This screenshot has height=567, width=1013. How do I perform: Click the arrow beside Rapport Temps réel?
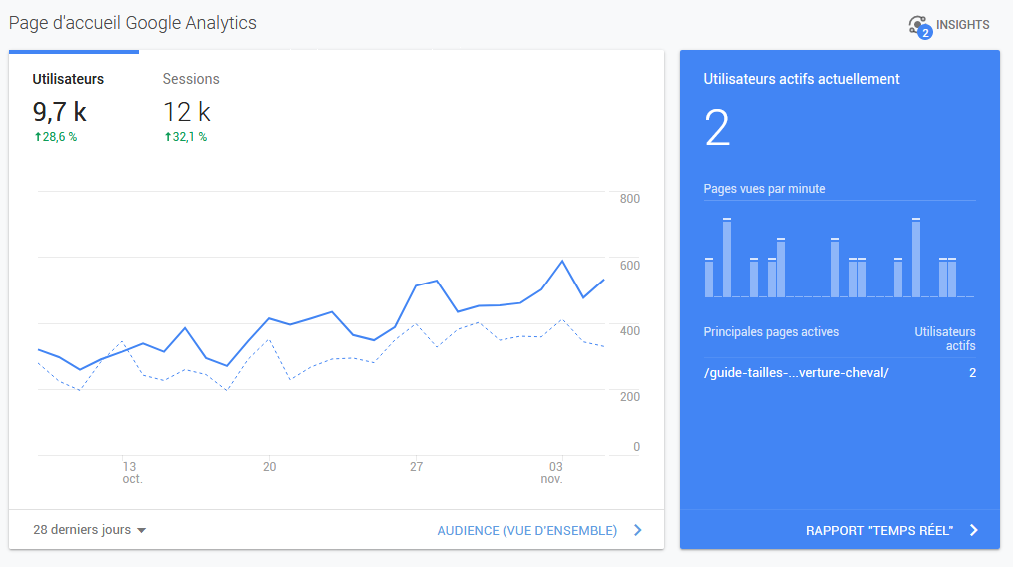point(974,530)
